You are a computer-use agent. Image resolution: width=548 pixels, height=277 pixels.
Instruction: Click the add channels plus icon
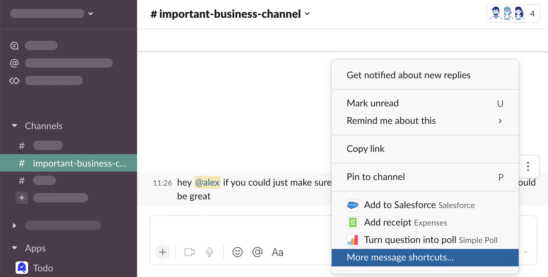22,198
